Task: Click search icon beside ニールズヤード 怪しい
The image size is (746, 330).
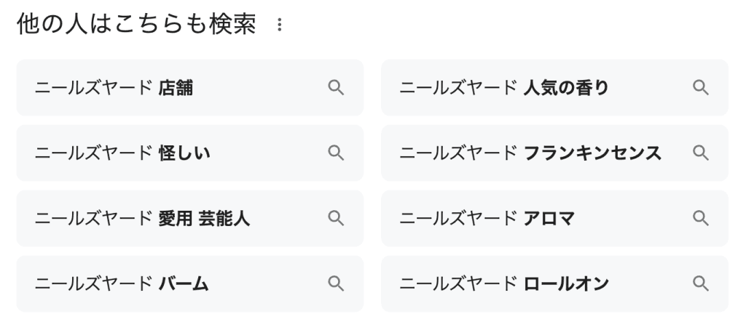Action: click(336, 153)
